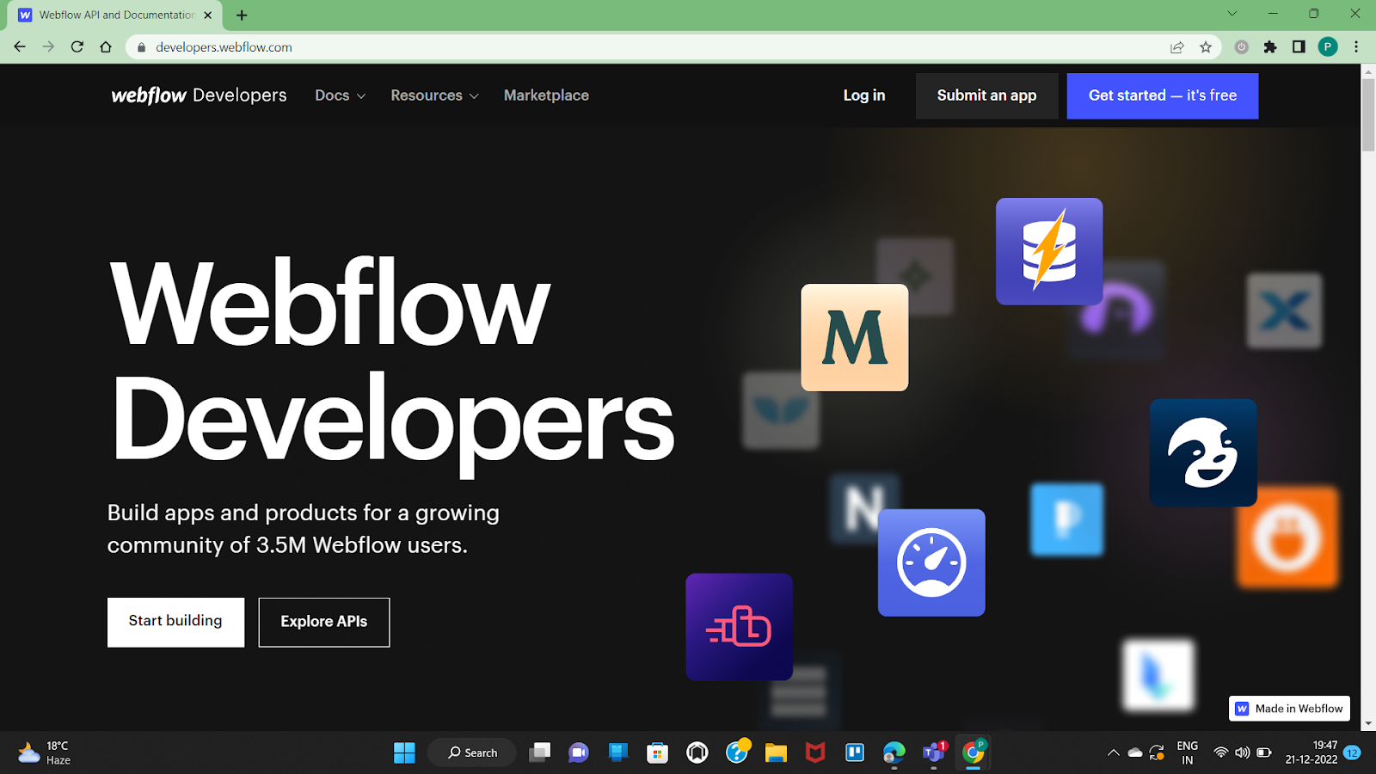Launch Microsoft Store from the taskbar
Image resolution: width=1376 pixels, height=774 pixels.
[x=657, y=752]
